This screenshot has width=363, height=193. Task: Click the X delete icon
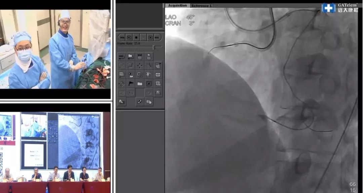click(149, 84)
